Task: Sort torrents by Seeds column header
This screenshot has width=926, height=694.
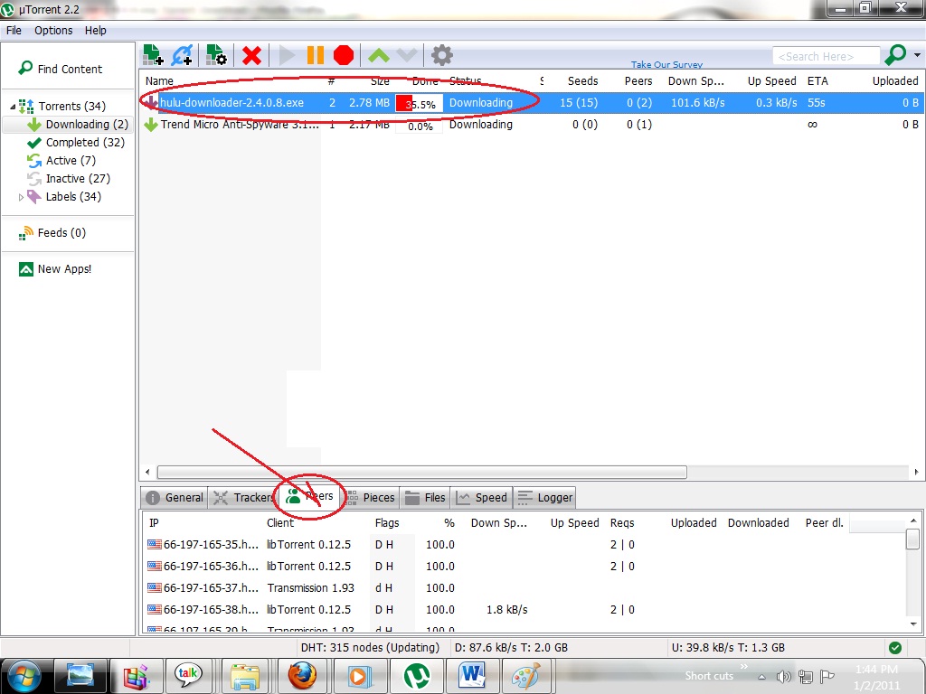Action: 582,80
